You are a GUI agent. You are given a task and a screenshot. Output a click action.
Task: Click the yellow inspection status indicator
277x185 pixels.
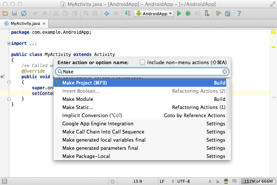(x=273, y=32)
